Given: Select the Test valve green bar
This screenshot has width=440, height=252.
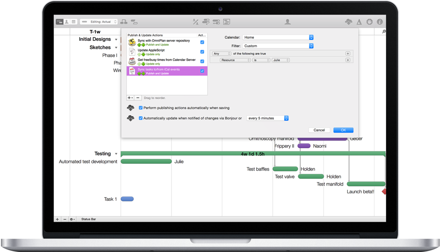Looking at the screenshot, I should [x=311, y=177].
